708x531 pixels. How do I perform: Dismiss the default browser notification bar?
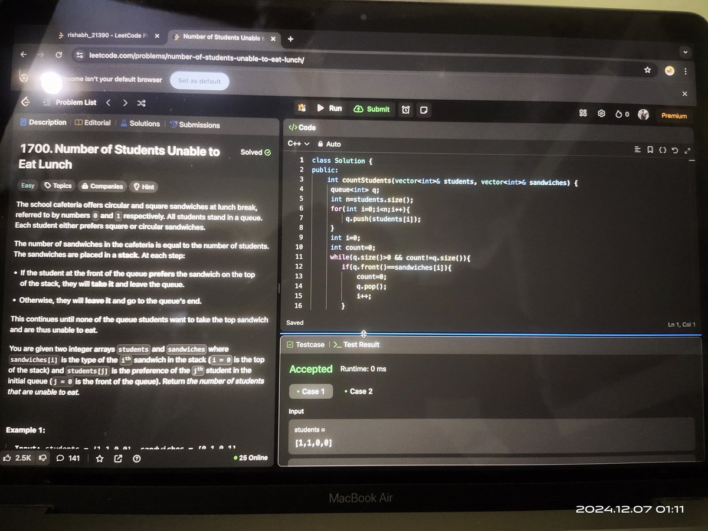[x=684, y=94]
